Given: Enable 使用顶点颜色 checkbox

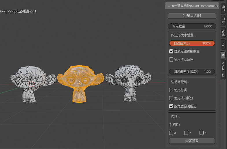Looking at the screenshot, I should pos(171,59).
